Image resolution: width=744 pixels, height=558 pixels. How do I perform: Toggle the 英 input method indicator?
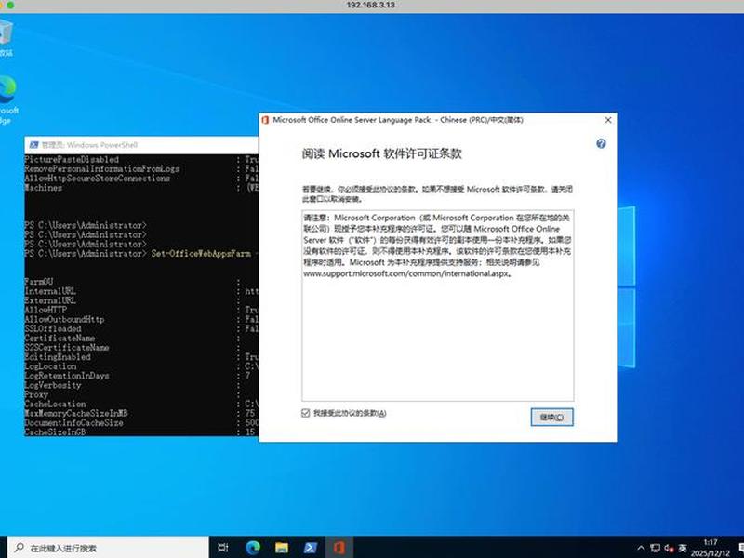click(683, 548)
